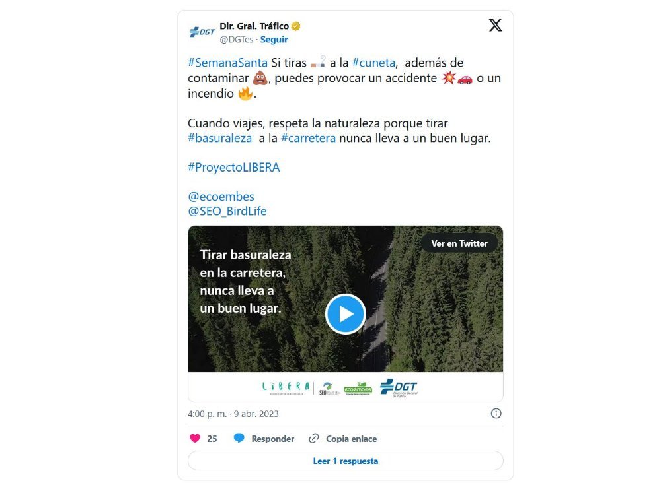Screen dimensions: 661x483
Task: Like the tweet with the heart icon
Action: click(x=195, y=438)
